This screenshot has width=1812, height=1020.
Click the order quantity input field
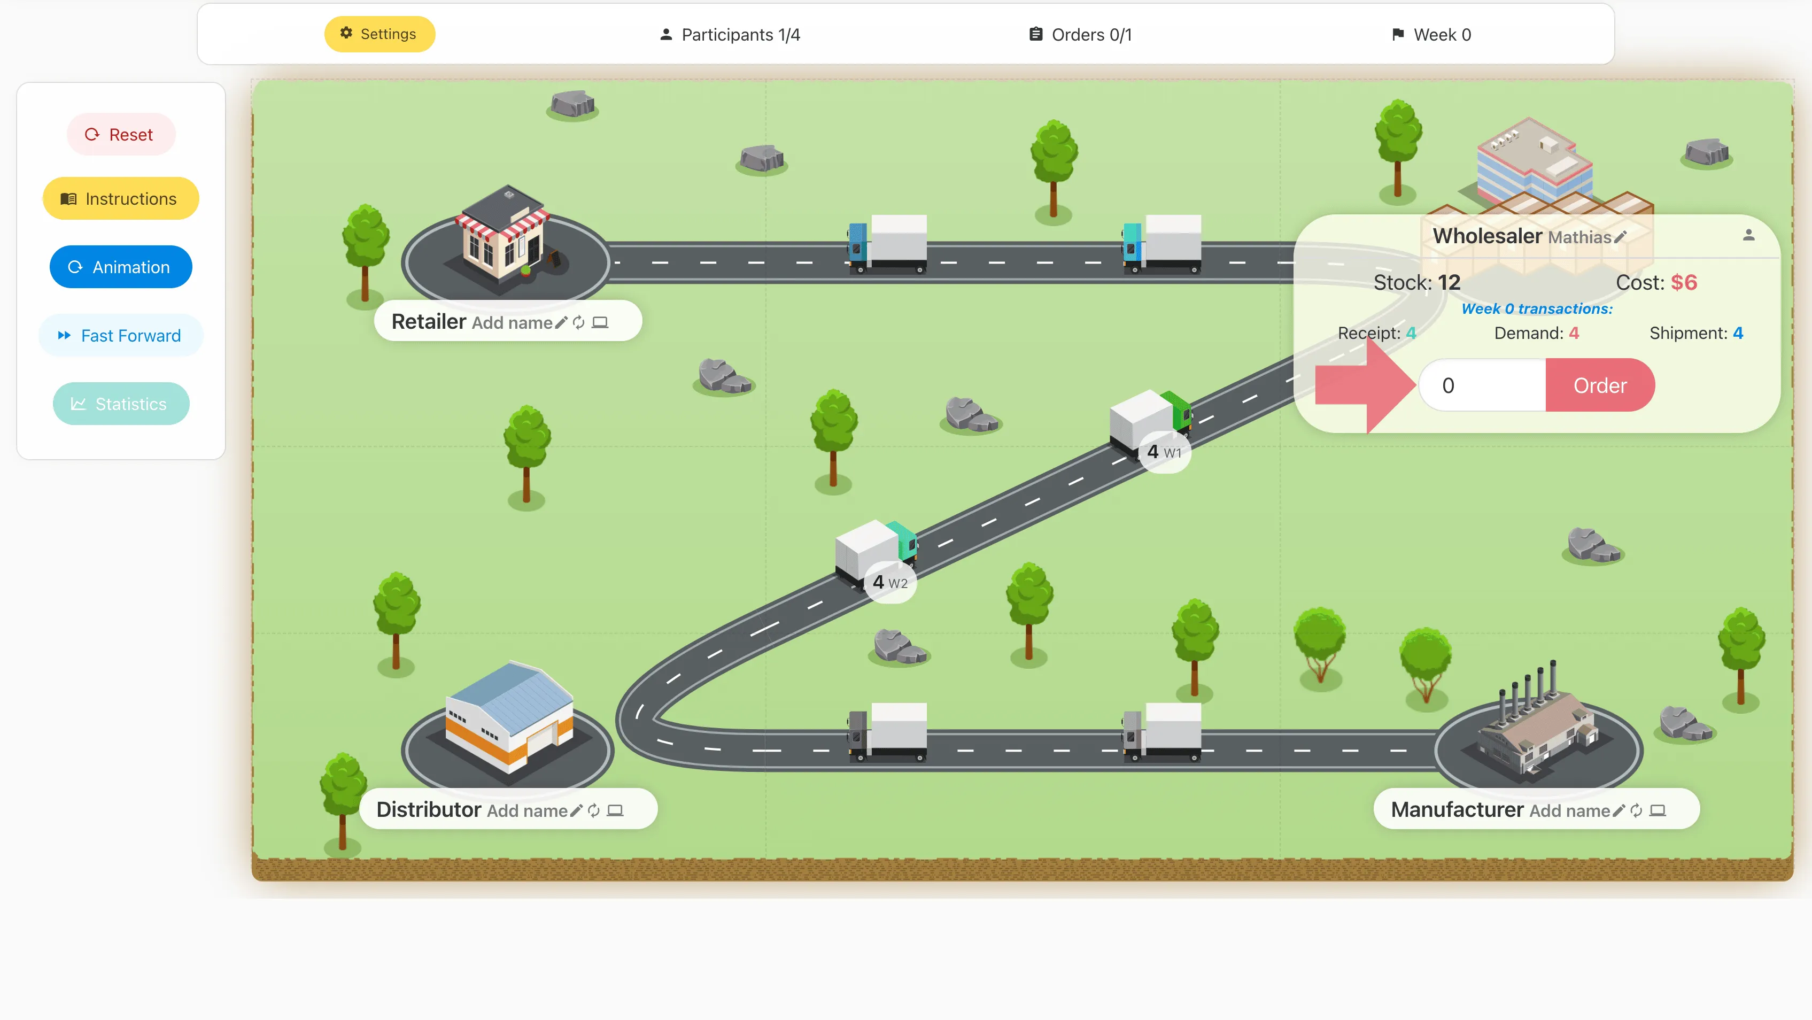coord(1483,385)
